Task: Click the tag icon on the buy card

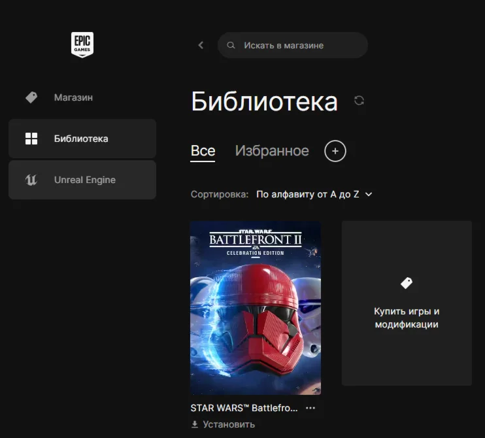Action: (407, 282)
